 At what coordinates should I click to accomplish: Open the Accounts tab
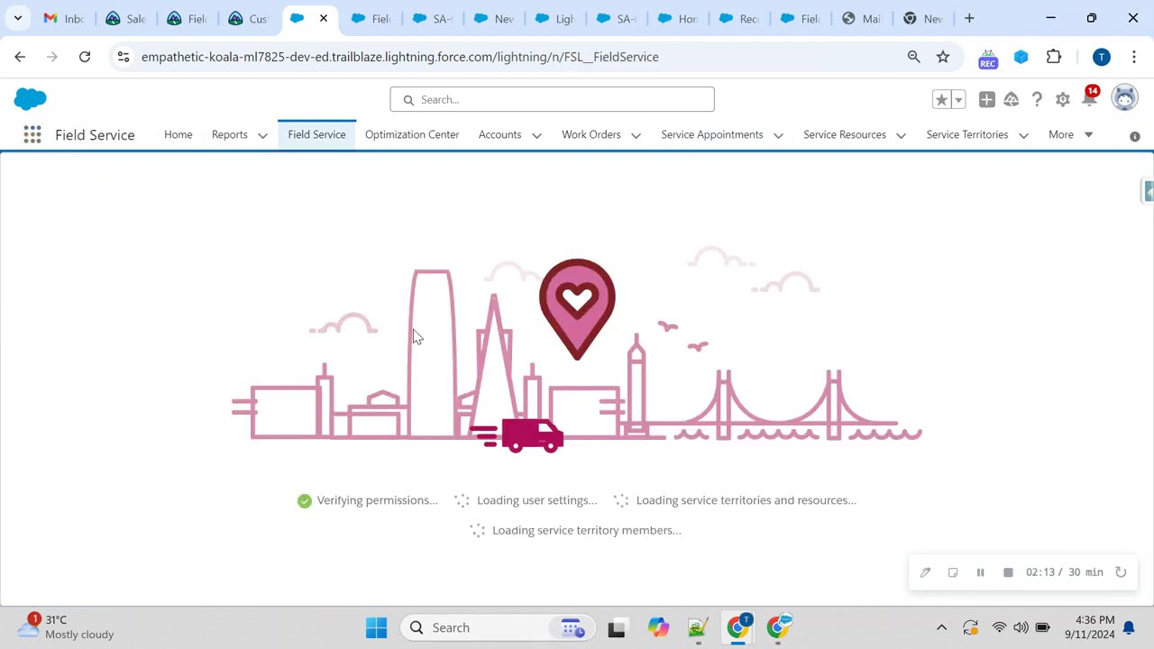point(499,134)
